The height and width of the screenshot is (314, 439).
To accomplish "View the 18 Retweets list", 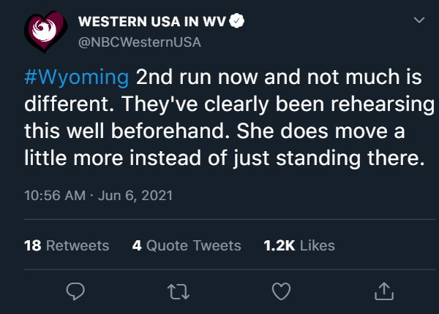I will [x=67, y=245].
